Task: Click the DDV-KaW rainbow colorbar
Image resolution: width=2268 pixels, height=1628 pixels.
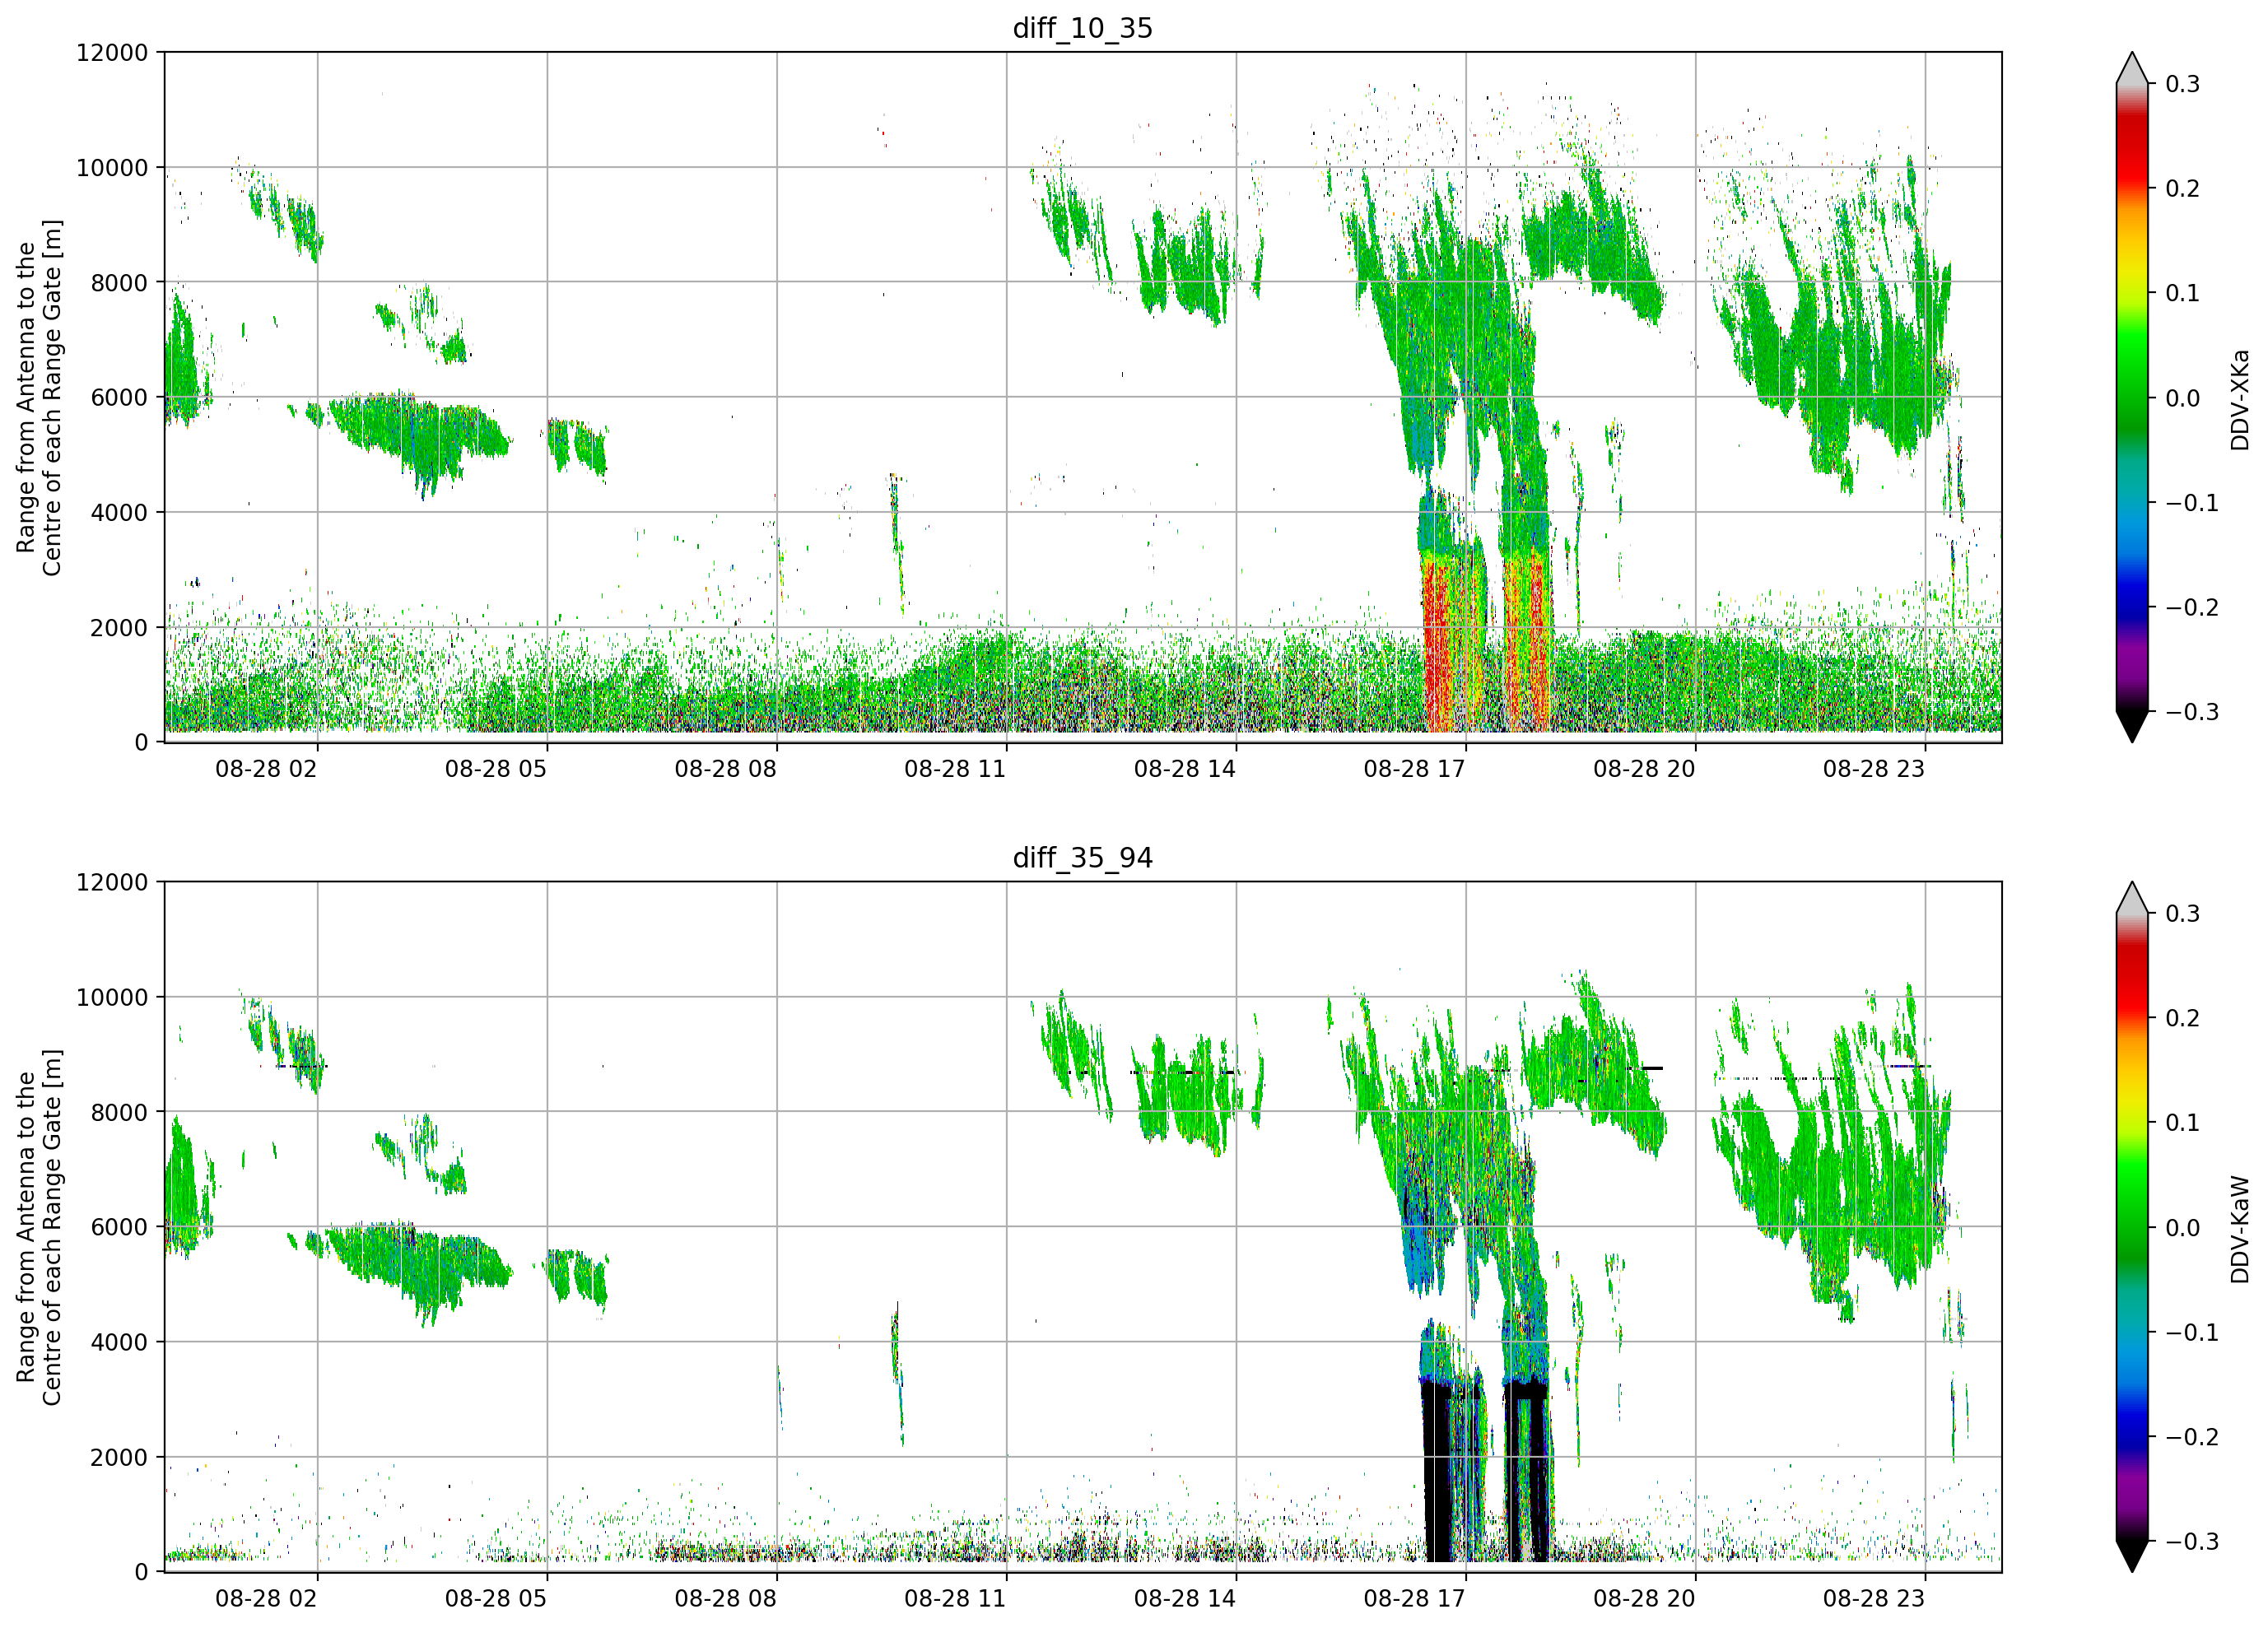Action: click(2132, 1227)
